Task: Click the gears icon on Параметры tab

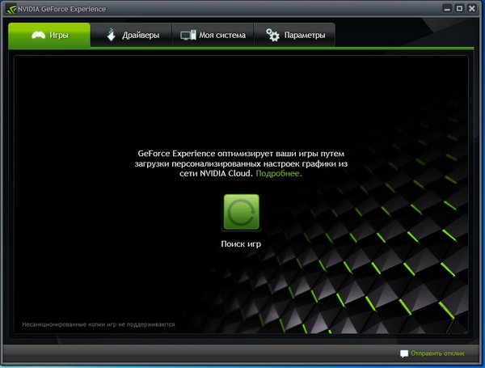Action: click(272, 36)
